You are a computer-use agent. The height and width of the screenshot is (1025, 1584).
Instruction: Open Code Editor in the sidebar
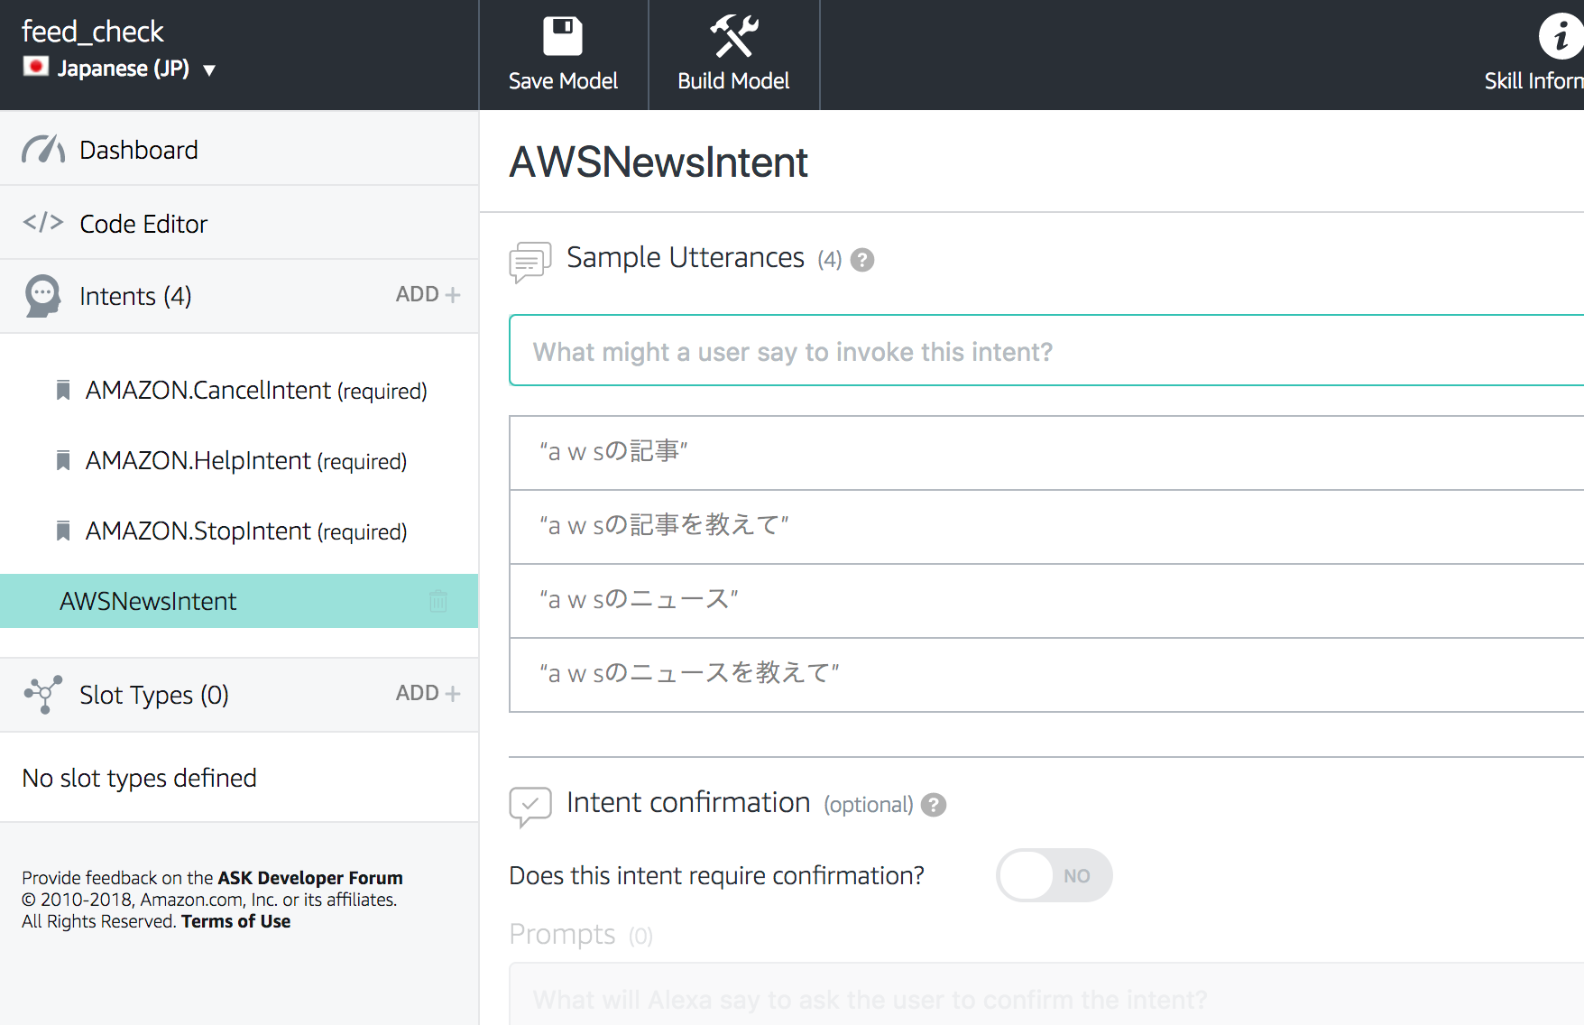[x=239, y=223]
